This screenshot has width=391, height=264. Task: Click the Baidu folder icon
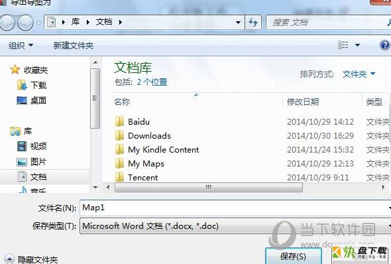point(119,121)
